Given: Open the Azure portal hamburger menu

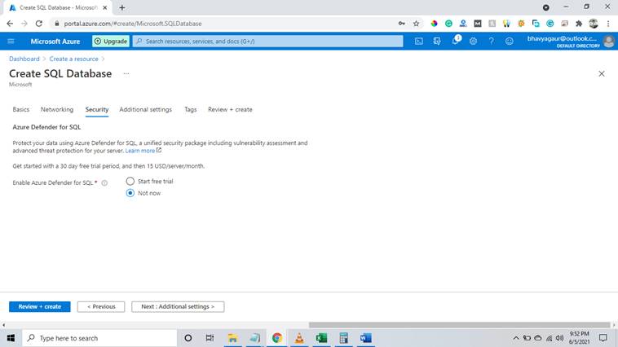Looking at the screenshot, I should click(x=11, y=41).
